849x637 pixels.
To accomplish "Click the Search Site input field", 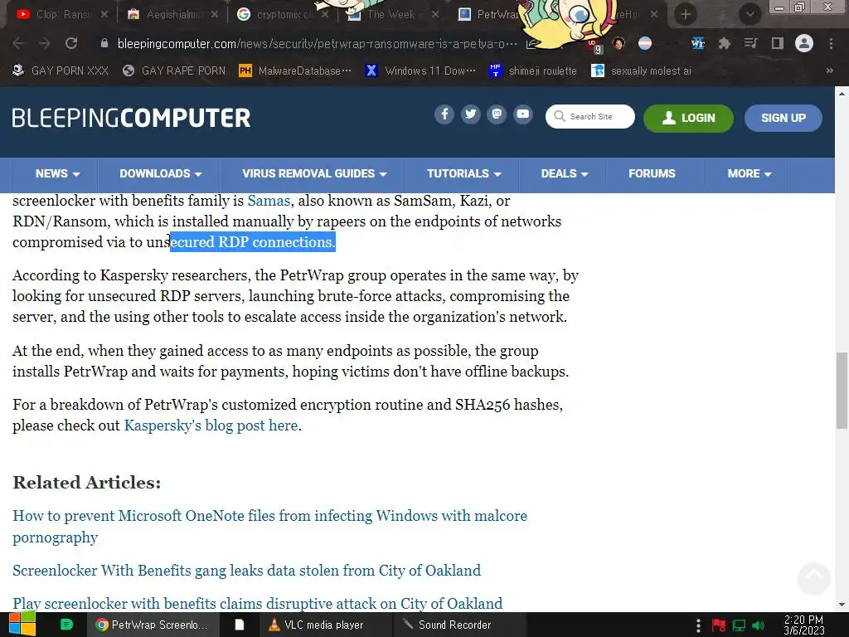I will point(590,116).
